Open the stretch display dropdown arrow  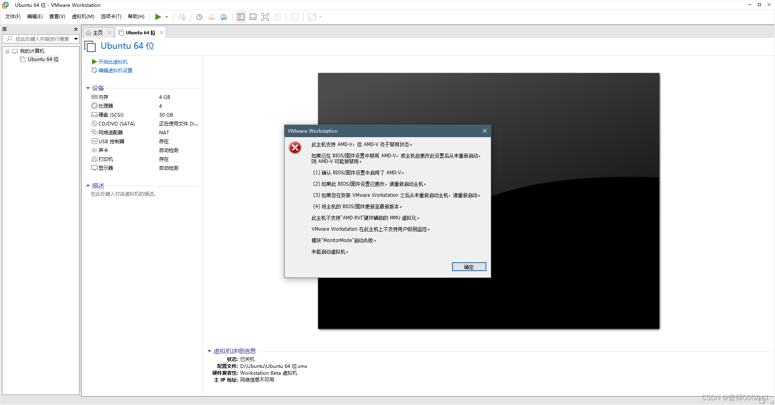click(320, 17)
